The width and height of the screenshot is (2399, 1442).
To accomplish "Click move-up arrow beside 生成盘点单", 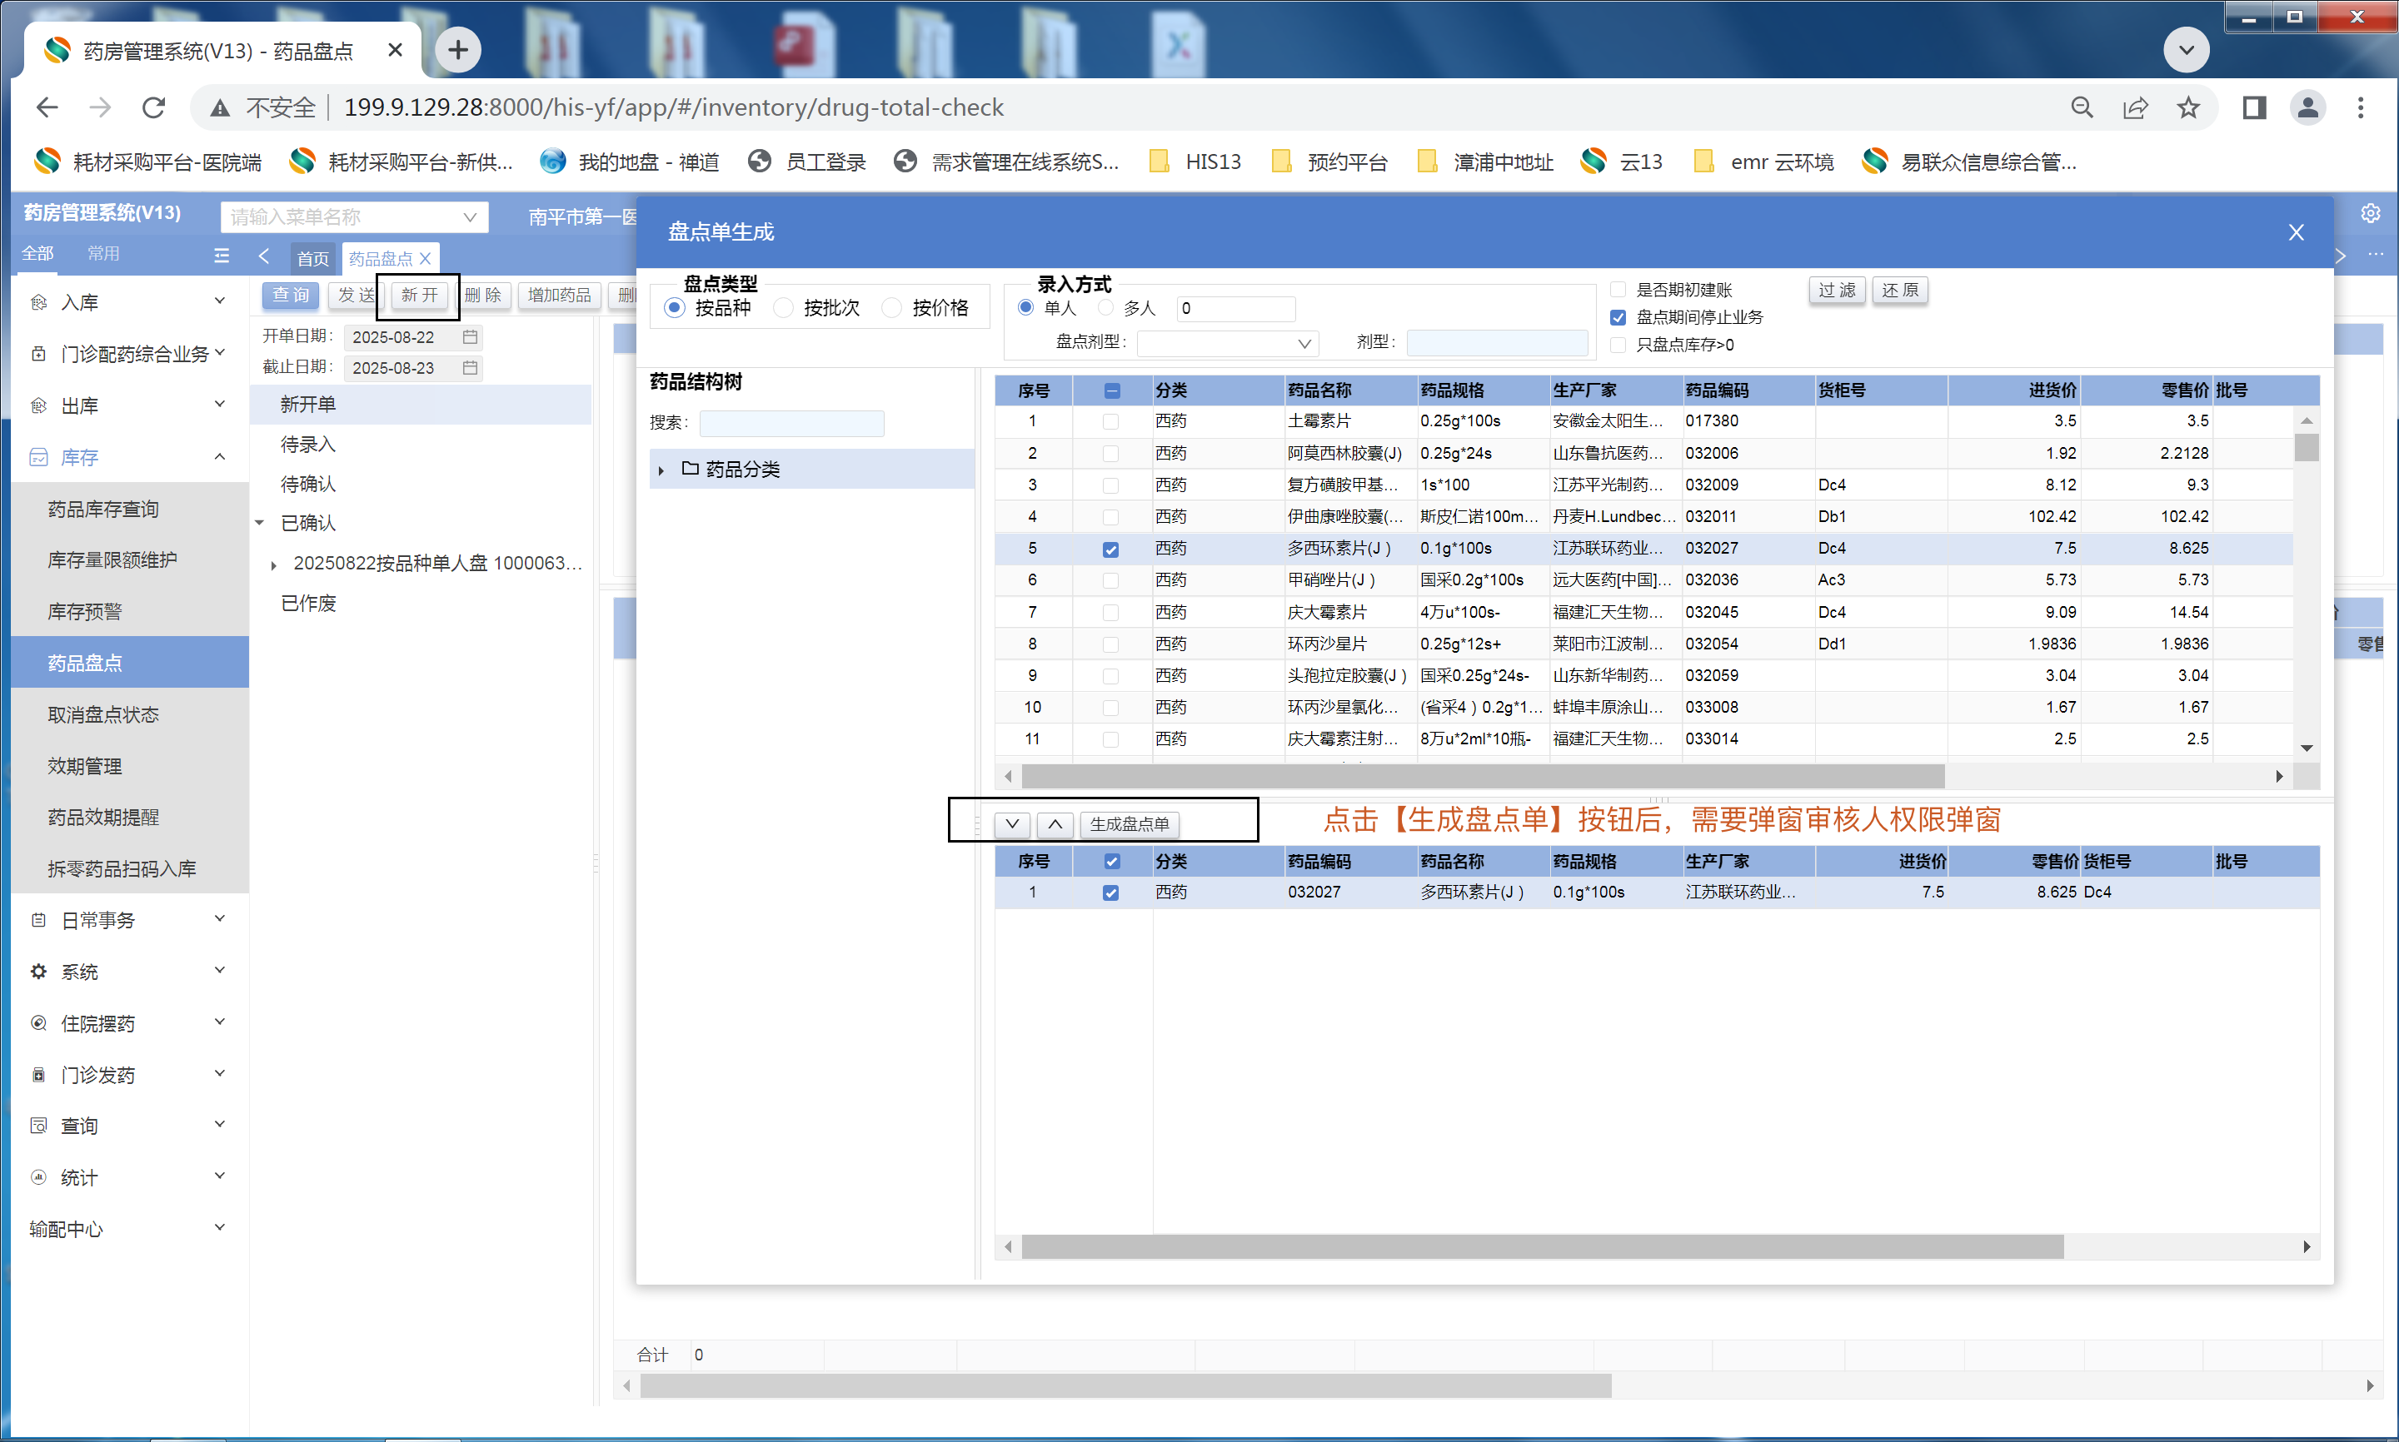I will tap(1055, 824).
